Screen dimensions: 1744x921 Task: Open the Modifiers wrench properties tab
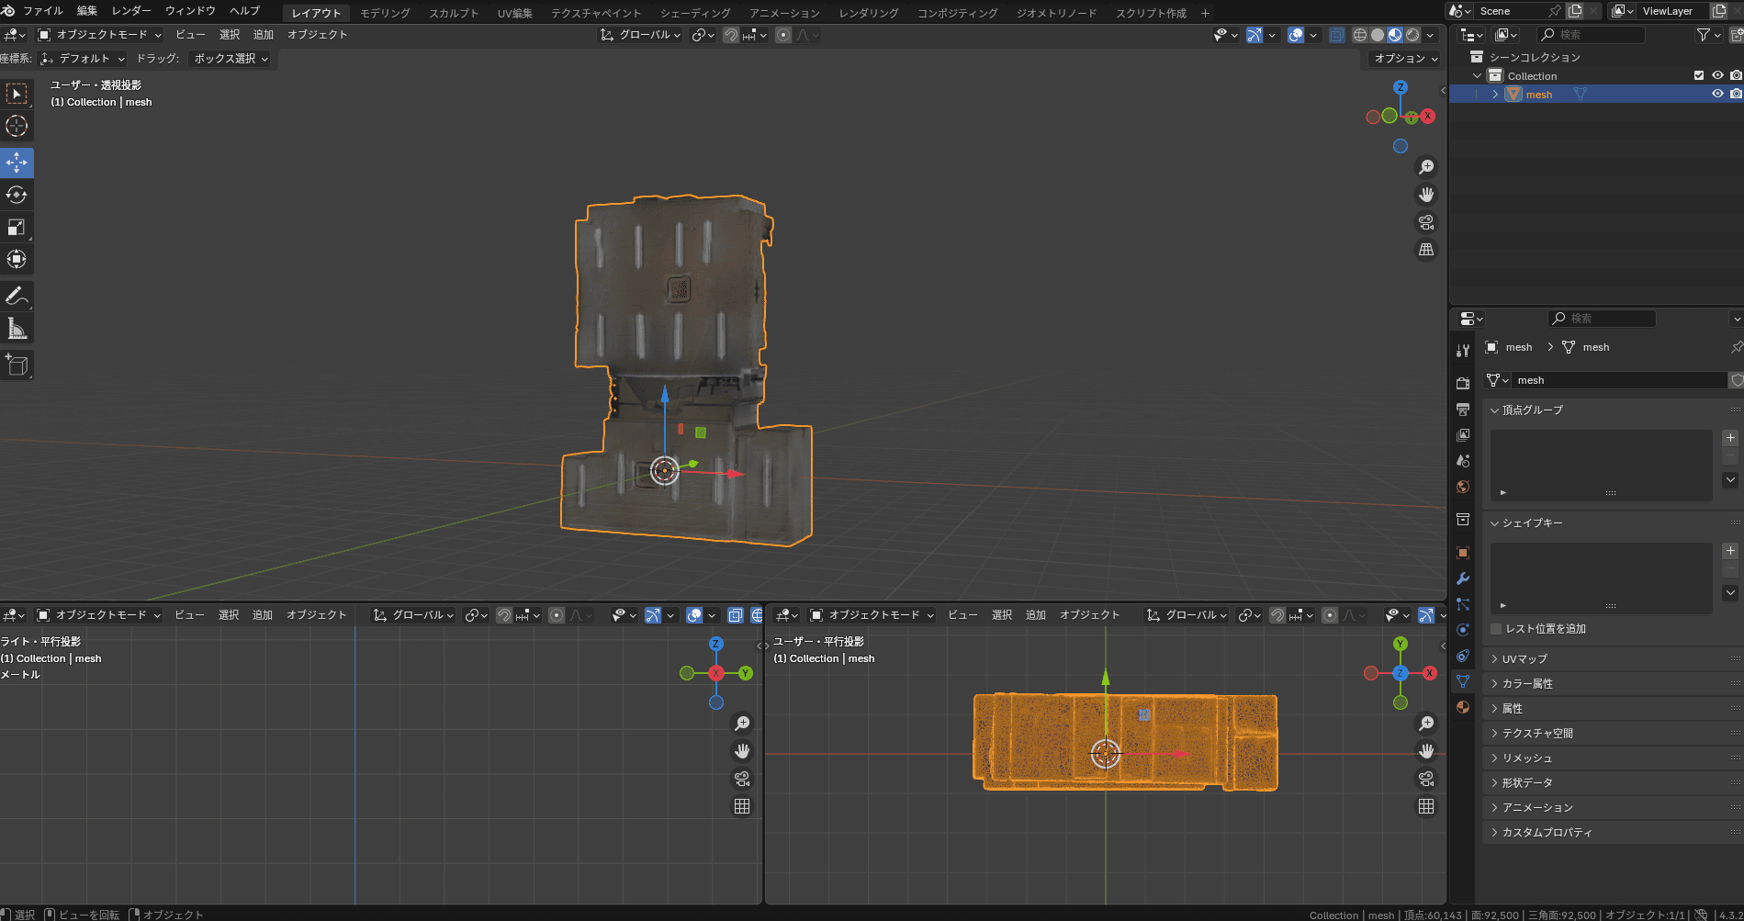[x=1463, y=578]
